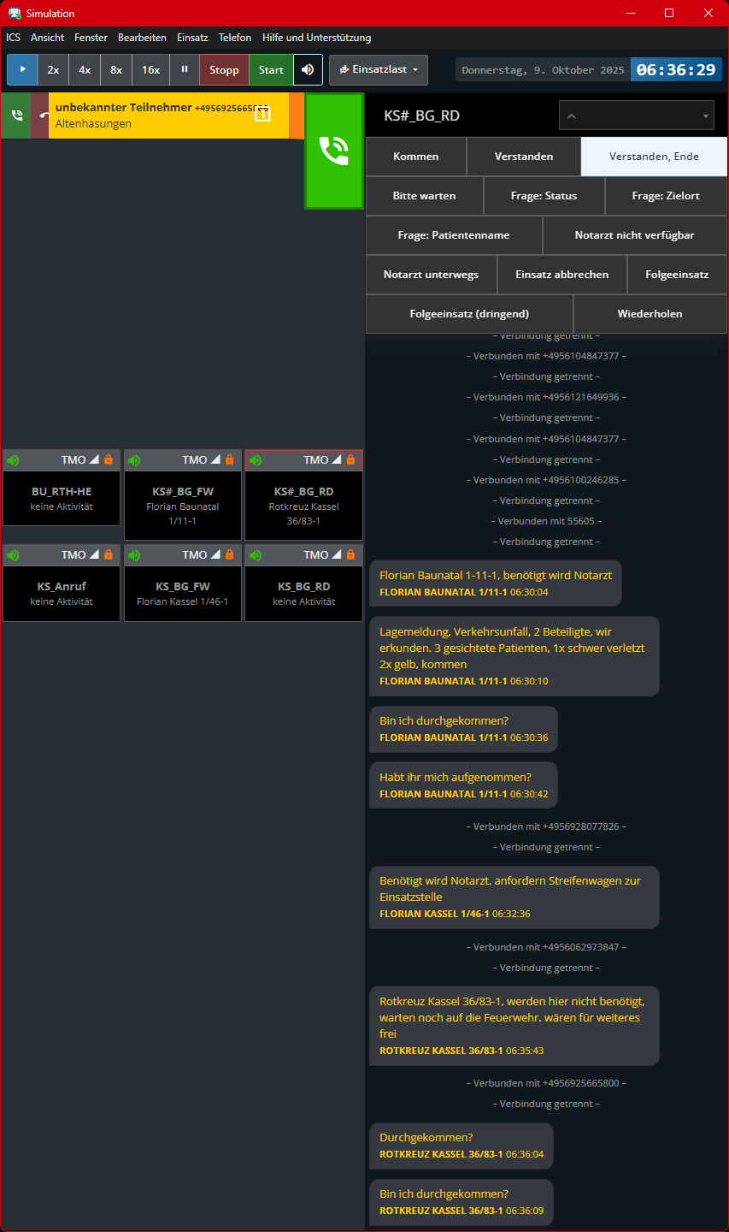Viewport: 729px width, 1232px height.
Task: Click signal strength icon on KS_BG_FW tile
Action: (x=215, y=555)
